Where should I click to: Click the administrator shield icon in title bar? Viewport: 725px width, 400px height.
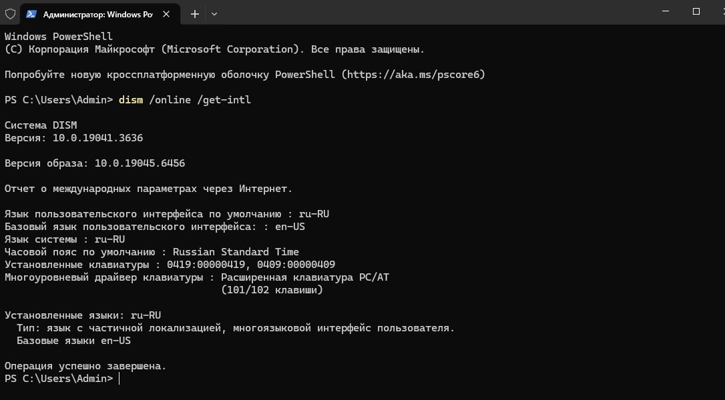(x=10, y=13)
